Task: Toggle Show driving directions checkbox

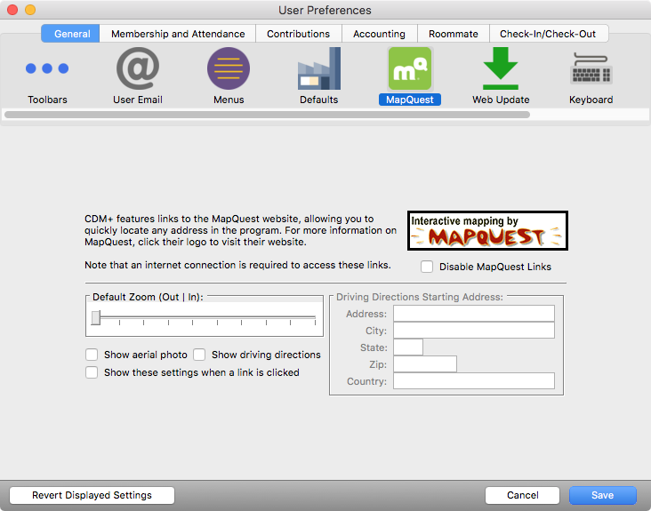Action: 200,355
